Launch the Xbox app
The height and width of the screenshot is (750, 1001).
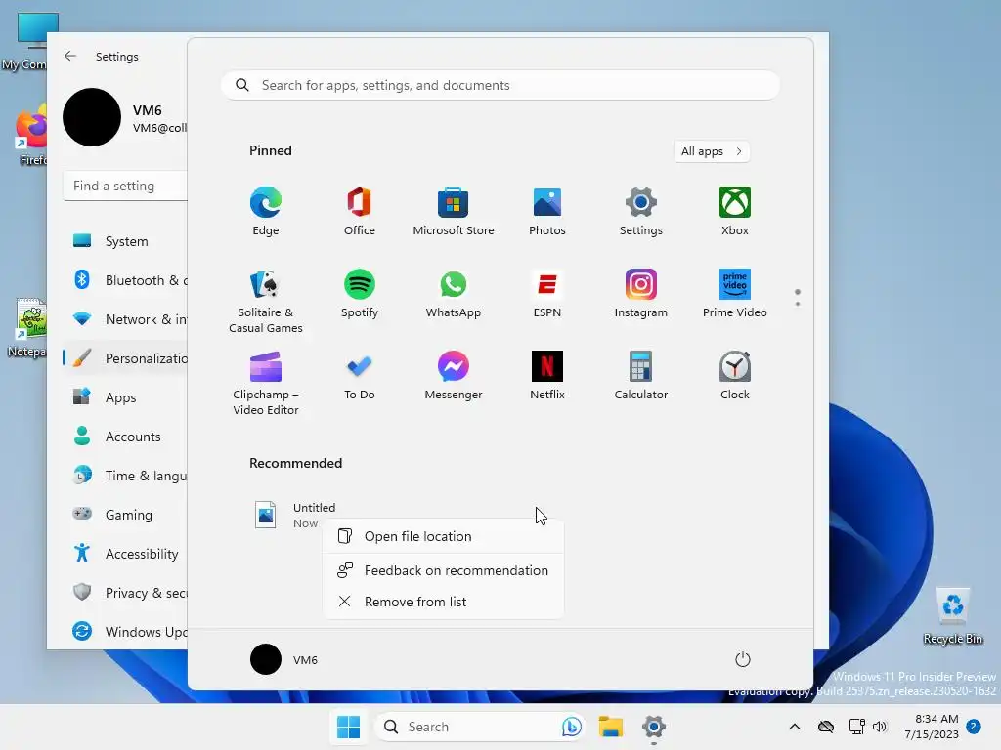point(735,212)
